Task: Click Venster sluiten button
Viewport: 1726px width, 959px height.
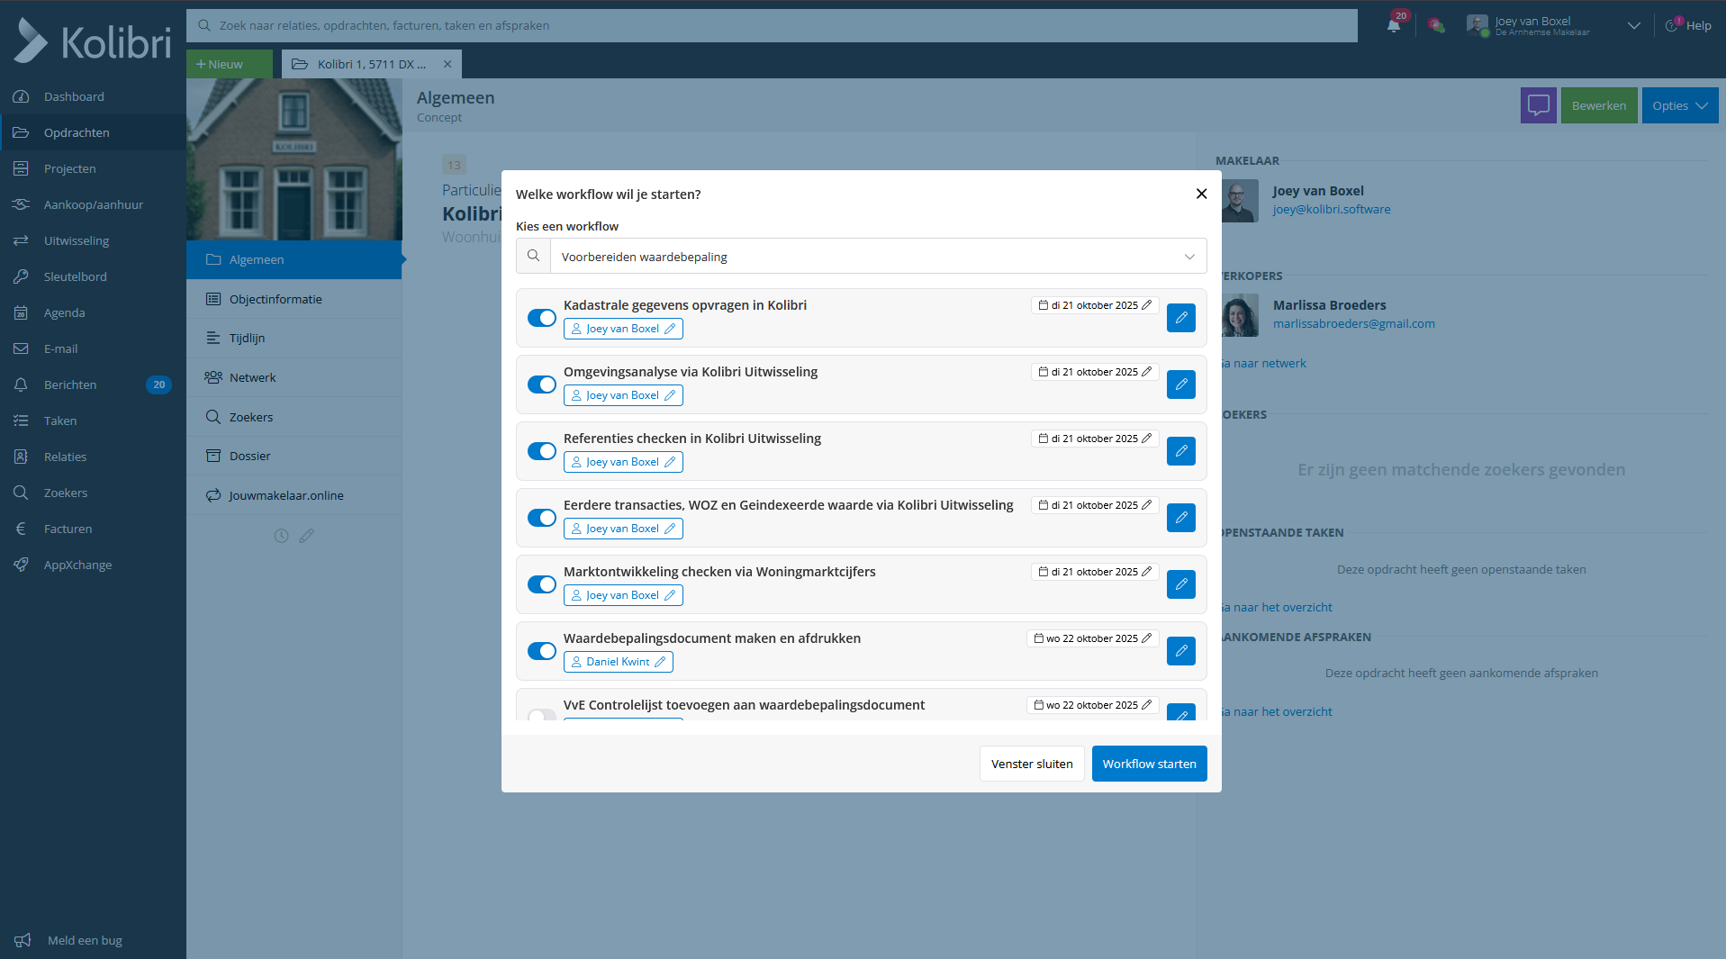Action: pyautogui.click(x=1032, y=764)
